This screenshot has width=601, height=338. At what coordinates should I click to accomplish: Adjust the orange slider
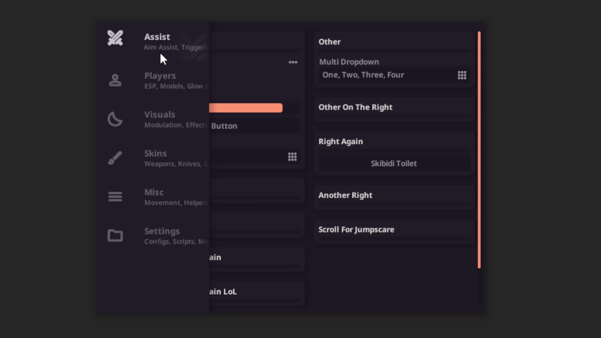coord(246,108)
